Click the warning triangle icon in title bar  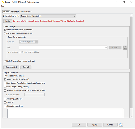tap(3, 2)
